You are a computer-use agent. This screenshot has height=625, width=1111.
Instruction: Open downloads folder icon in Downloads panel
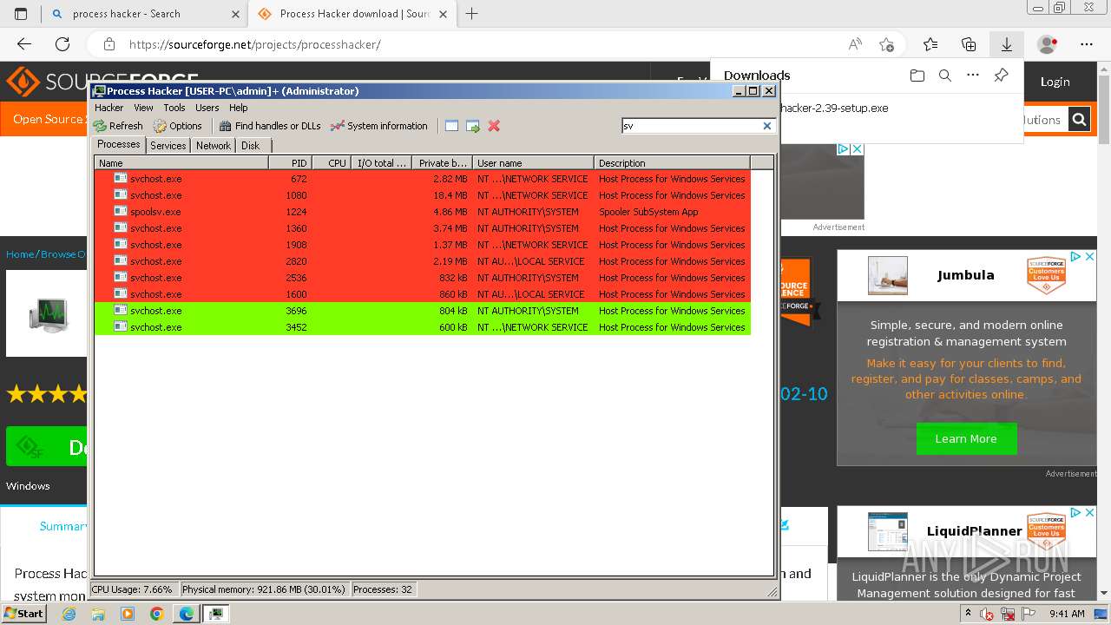(917, 76)
